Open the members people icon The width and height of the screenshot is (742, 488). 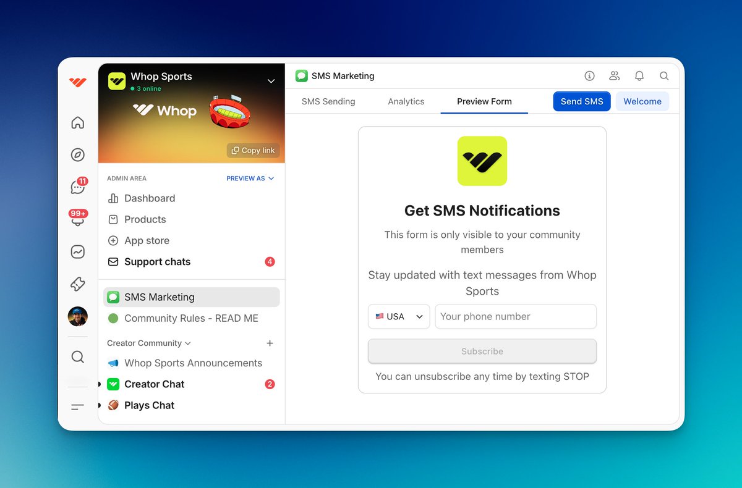point(614,76)
